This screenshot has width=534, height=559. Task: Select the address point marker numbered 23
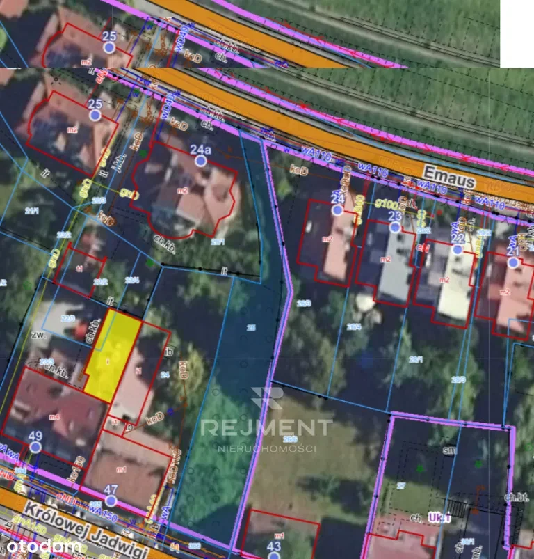pos(395,227)
